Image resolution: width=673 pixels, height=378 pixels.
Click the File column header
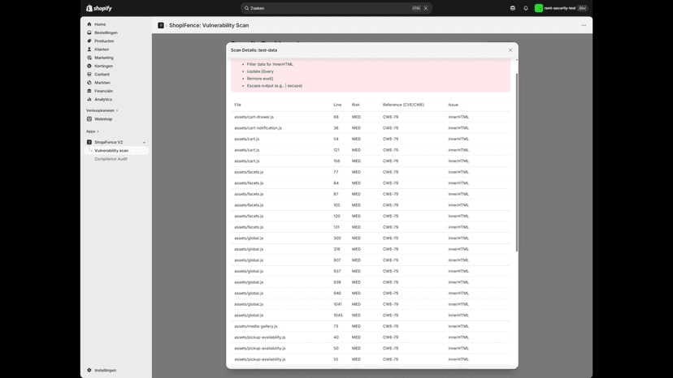[237, 105]
